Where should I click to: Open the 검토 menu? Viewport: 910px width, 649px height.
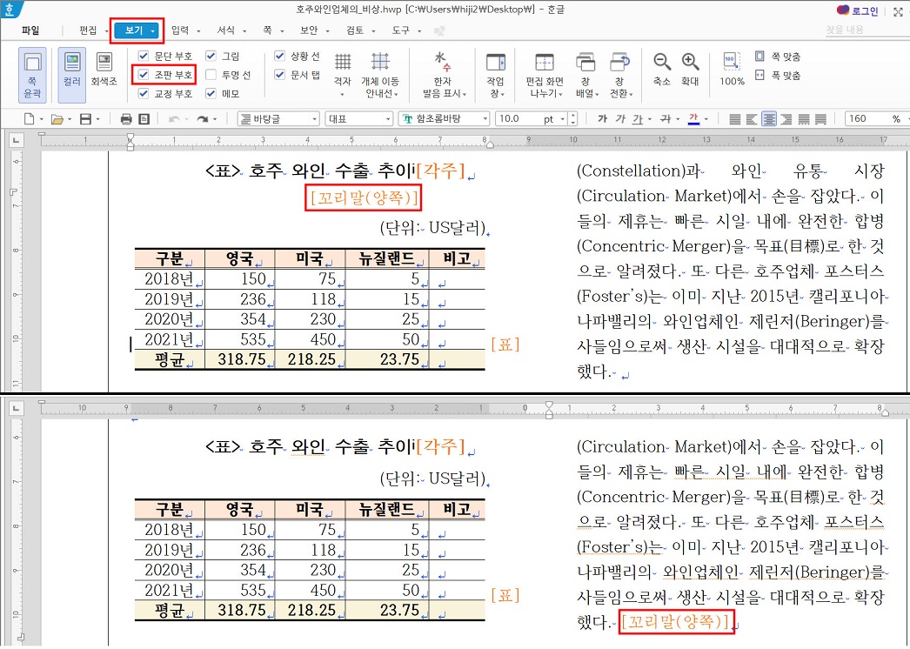click(x=355, y=30)
